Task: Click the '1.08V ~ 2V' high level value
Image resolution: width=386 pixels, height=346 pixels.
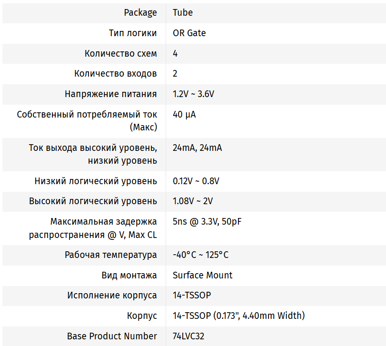Action: point(193,201)
